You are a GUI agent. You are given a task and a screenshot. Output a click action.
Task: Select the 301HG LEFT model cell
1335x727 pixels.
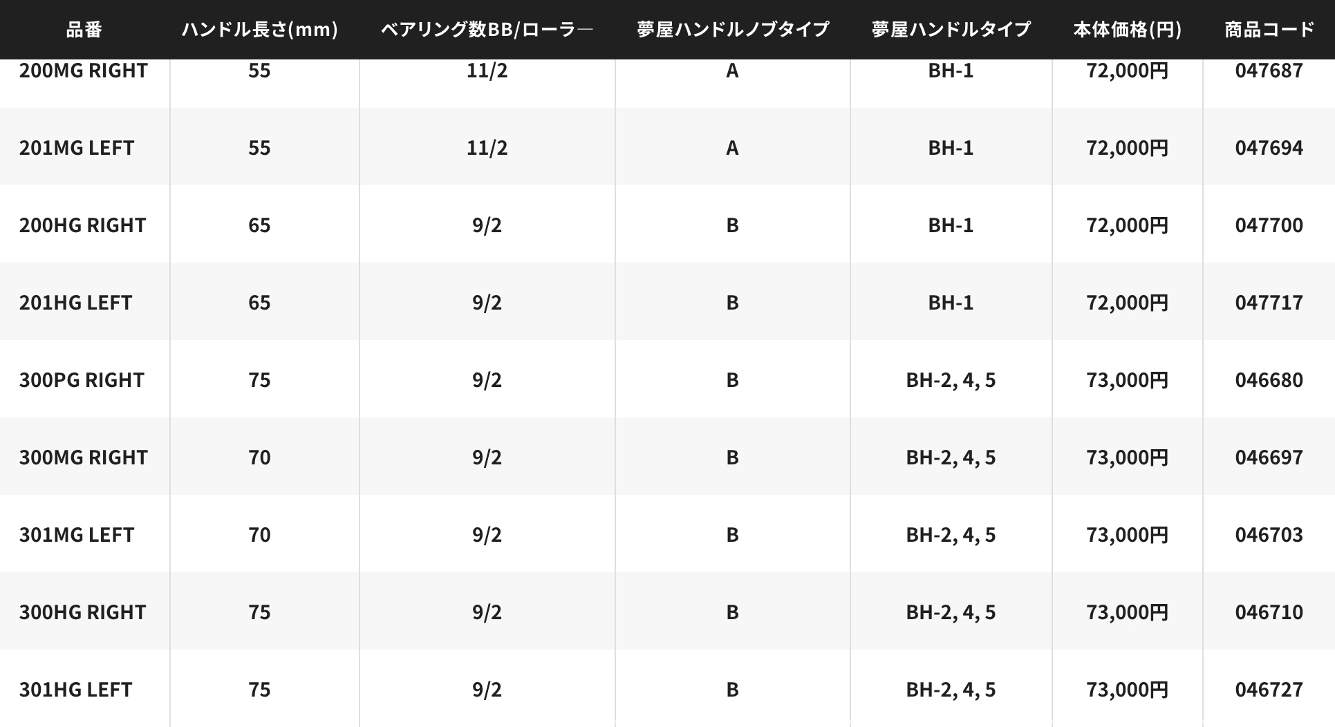click(75, 690)
